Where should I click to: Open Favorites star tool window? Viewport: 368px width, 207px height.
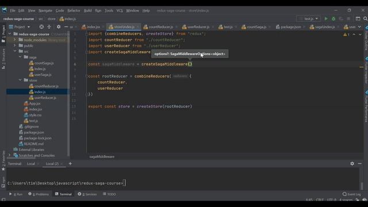(3, 161)
